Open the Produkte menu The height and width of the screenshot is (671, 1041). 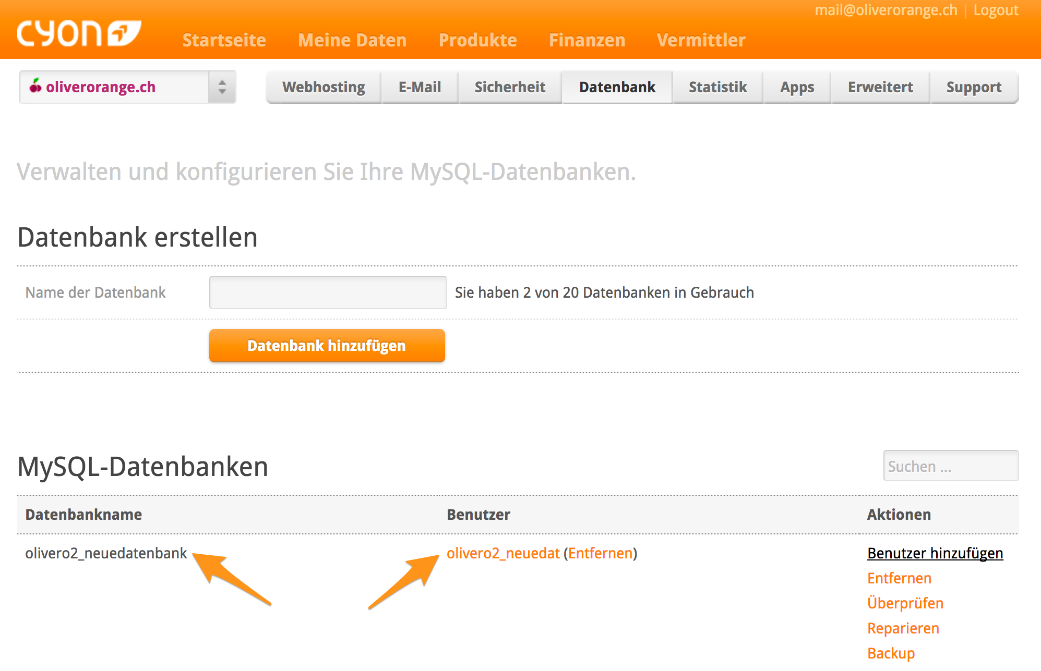(x=477, y=40)
